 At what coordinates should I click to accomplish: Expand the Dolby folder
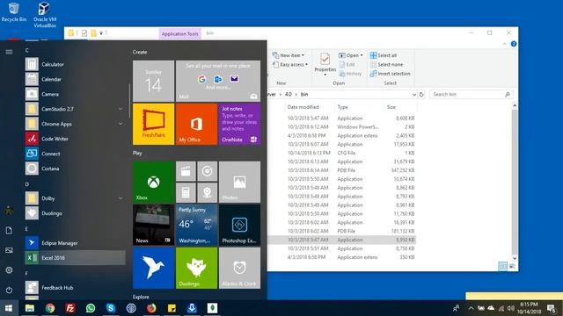(121, 198)
